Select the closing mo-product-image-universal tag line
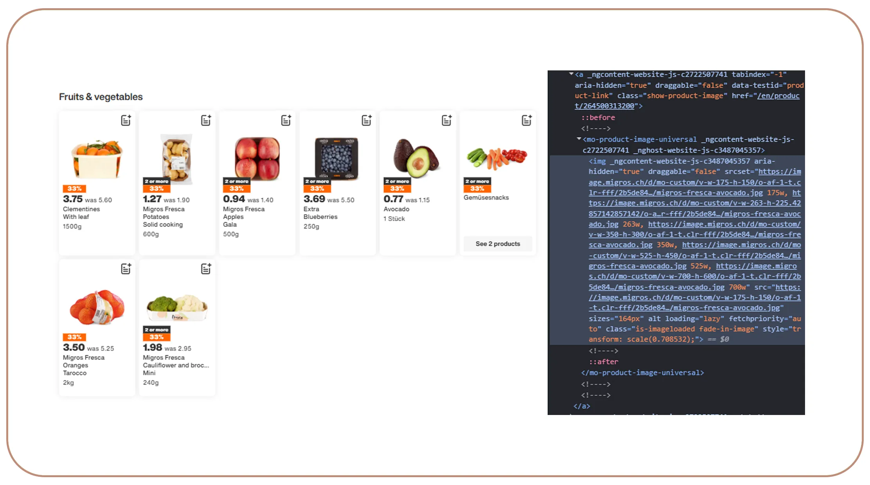The width and height of the screenshot is (870, 485). [642, 373]
